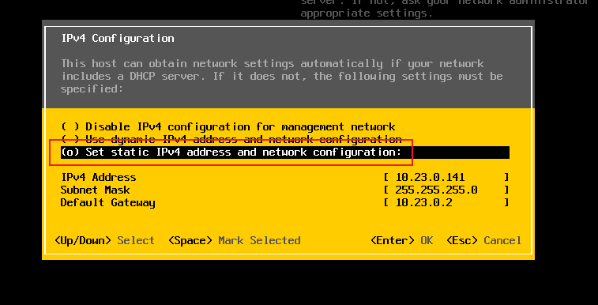Select Set static IPv4 address option
The height and width of the screenshot is (305, 598).
[285, 152]
